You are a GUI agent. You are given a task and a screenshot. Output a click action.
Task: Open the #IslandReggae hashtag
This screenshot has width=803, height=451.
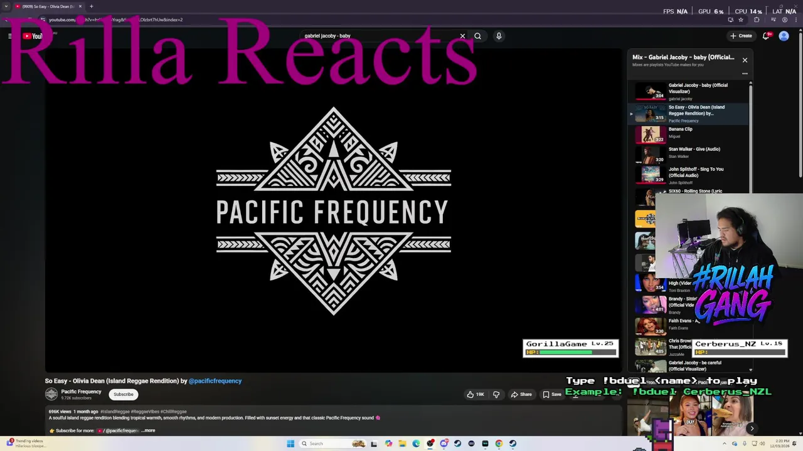(115, 412)
